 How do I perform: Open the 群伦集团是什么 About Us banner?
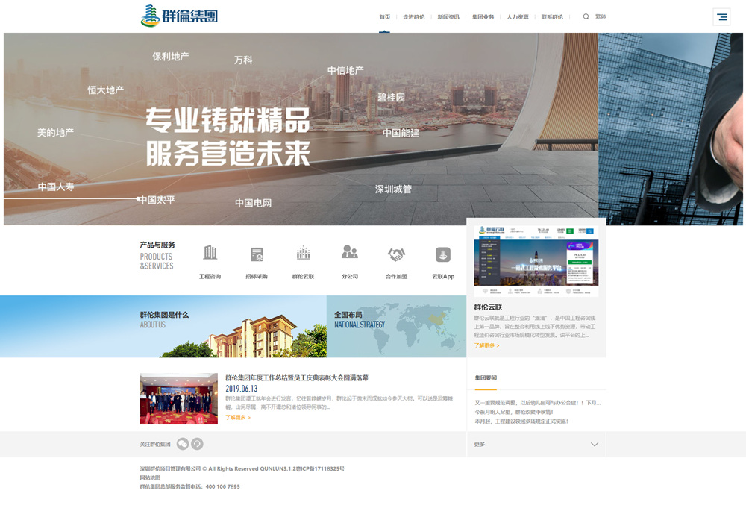163,327
